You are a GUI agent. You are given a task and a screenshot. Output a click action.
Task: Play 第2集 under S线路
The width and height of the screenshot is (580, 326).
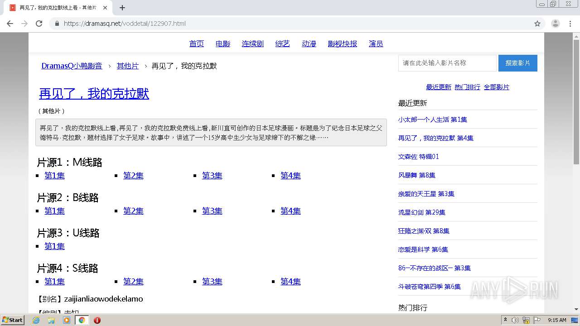point(133,282)
